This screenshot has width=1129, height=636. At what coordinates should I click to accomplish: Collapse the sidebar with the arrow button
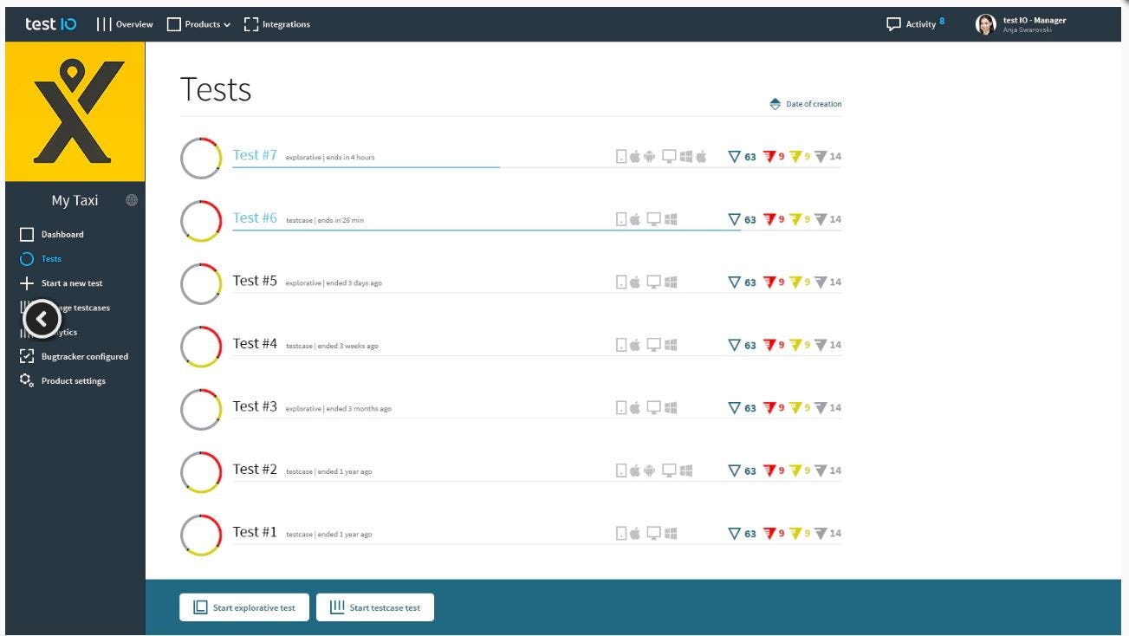coord(42,319)
